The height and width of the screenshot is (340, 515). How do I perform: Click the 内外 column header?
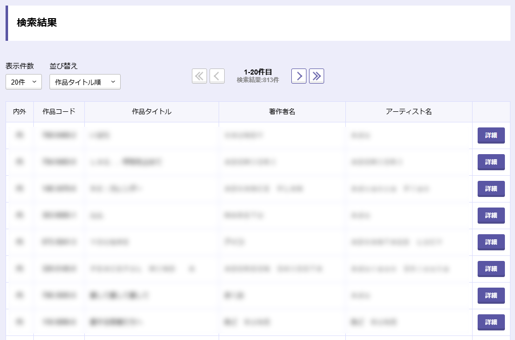click(20, 112)
